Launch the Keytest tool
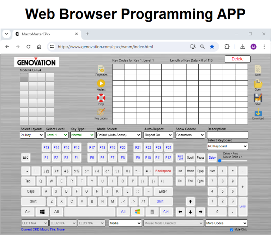The image size is (271, 235). coord(101,84)
